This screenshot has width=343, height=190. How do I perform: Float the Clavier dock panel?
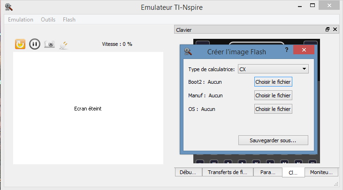coord(328,29)
